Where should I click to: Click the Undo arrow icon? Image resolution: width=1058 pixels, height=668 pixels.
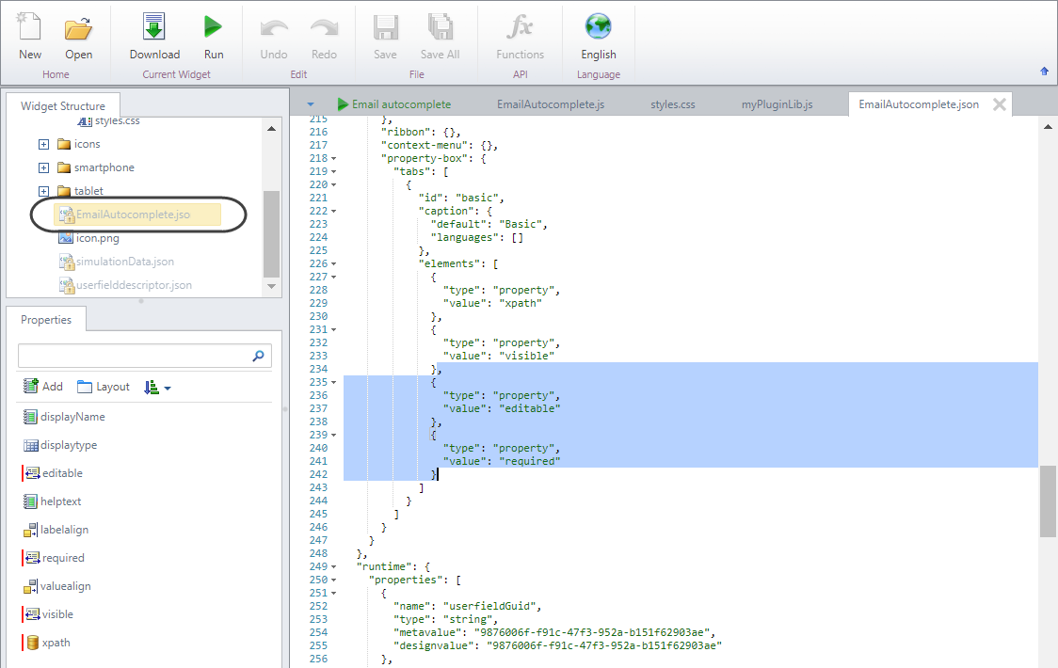[x=274, y=28]
